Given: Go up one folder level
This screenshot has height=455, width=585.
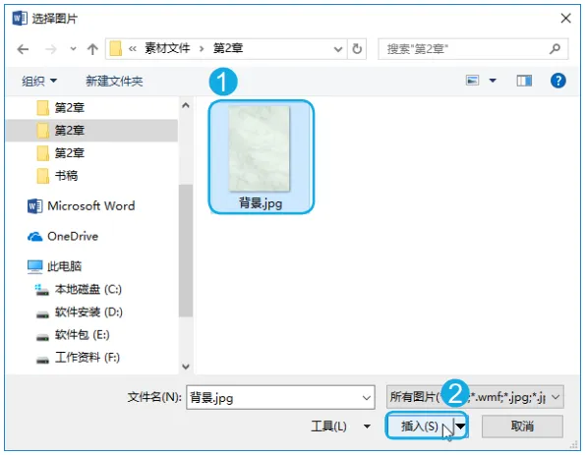Looking at the screenshot, I should 92,49.
